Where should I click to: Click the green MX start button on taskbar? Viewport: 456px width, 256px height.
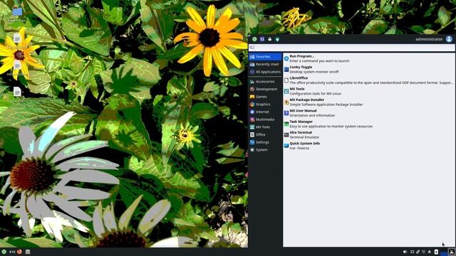4,252
